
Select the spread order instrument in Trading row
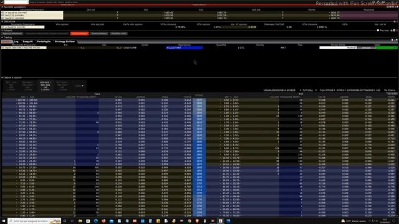coord(24,48)
